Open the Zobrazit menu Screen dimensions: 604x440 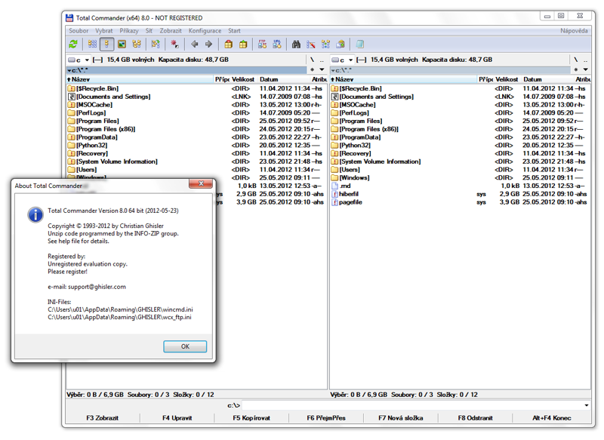(171, 31)
